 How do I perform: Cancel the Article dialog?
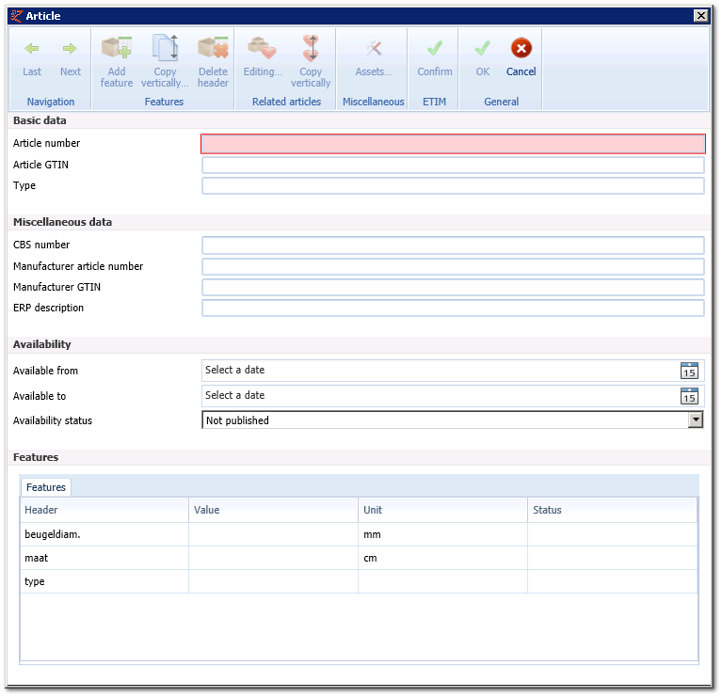coord(521,48)
